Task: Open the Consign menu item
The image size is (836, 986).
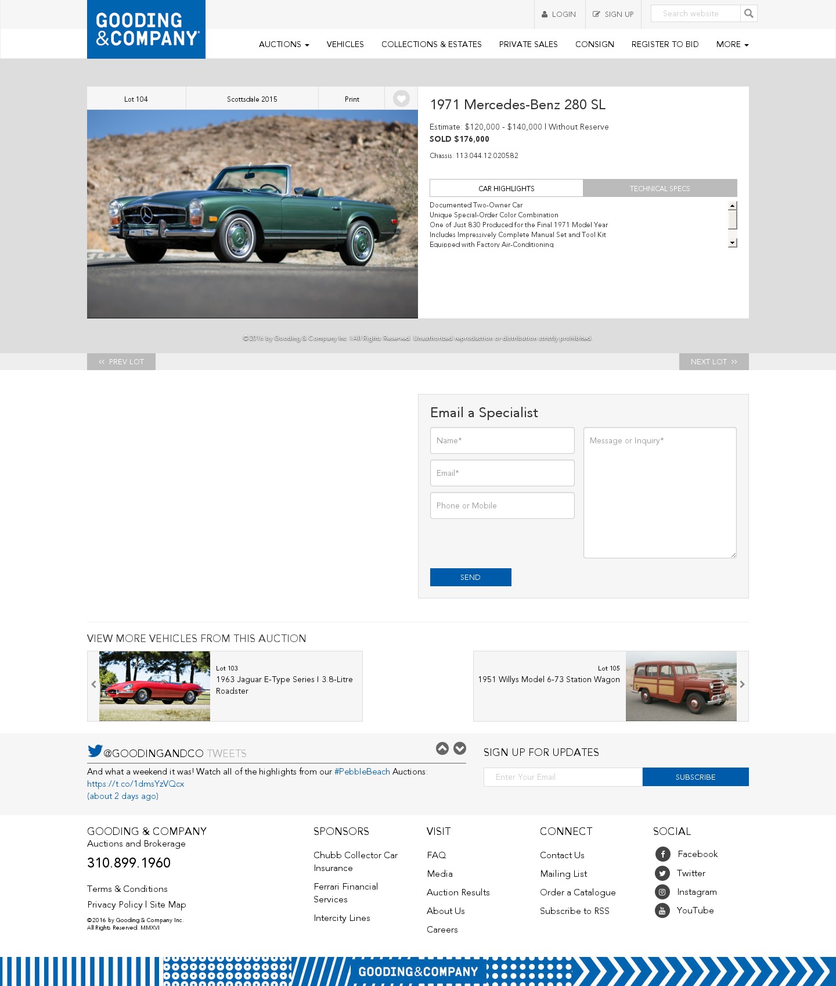Action: 594,44
